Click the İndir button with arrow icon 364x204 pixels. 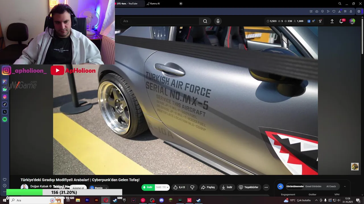[x=227, y=187]
